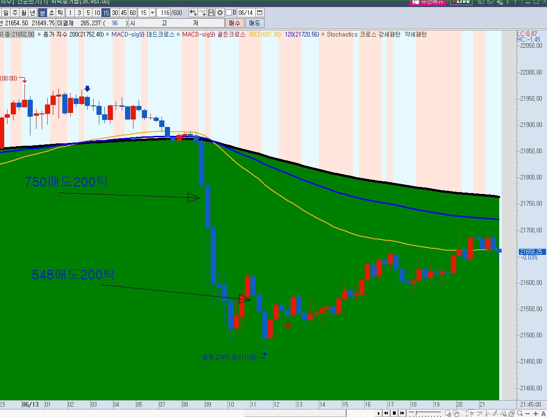Click the eraser with bars icon

[504, 414]
